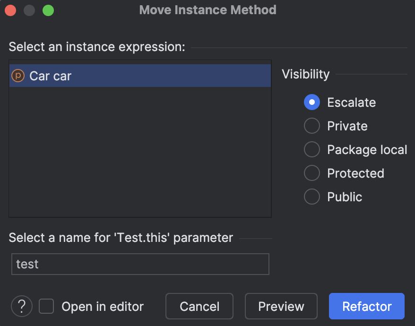Click the Test.this parameter section label
Viewport: 415px width, 326px height.
click(x=121, y=238)
